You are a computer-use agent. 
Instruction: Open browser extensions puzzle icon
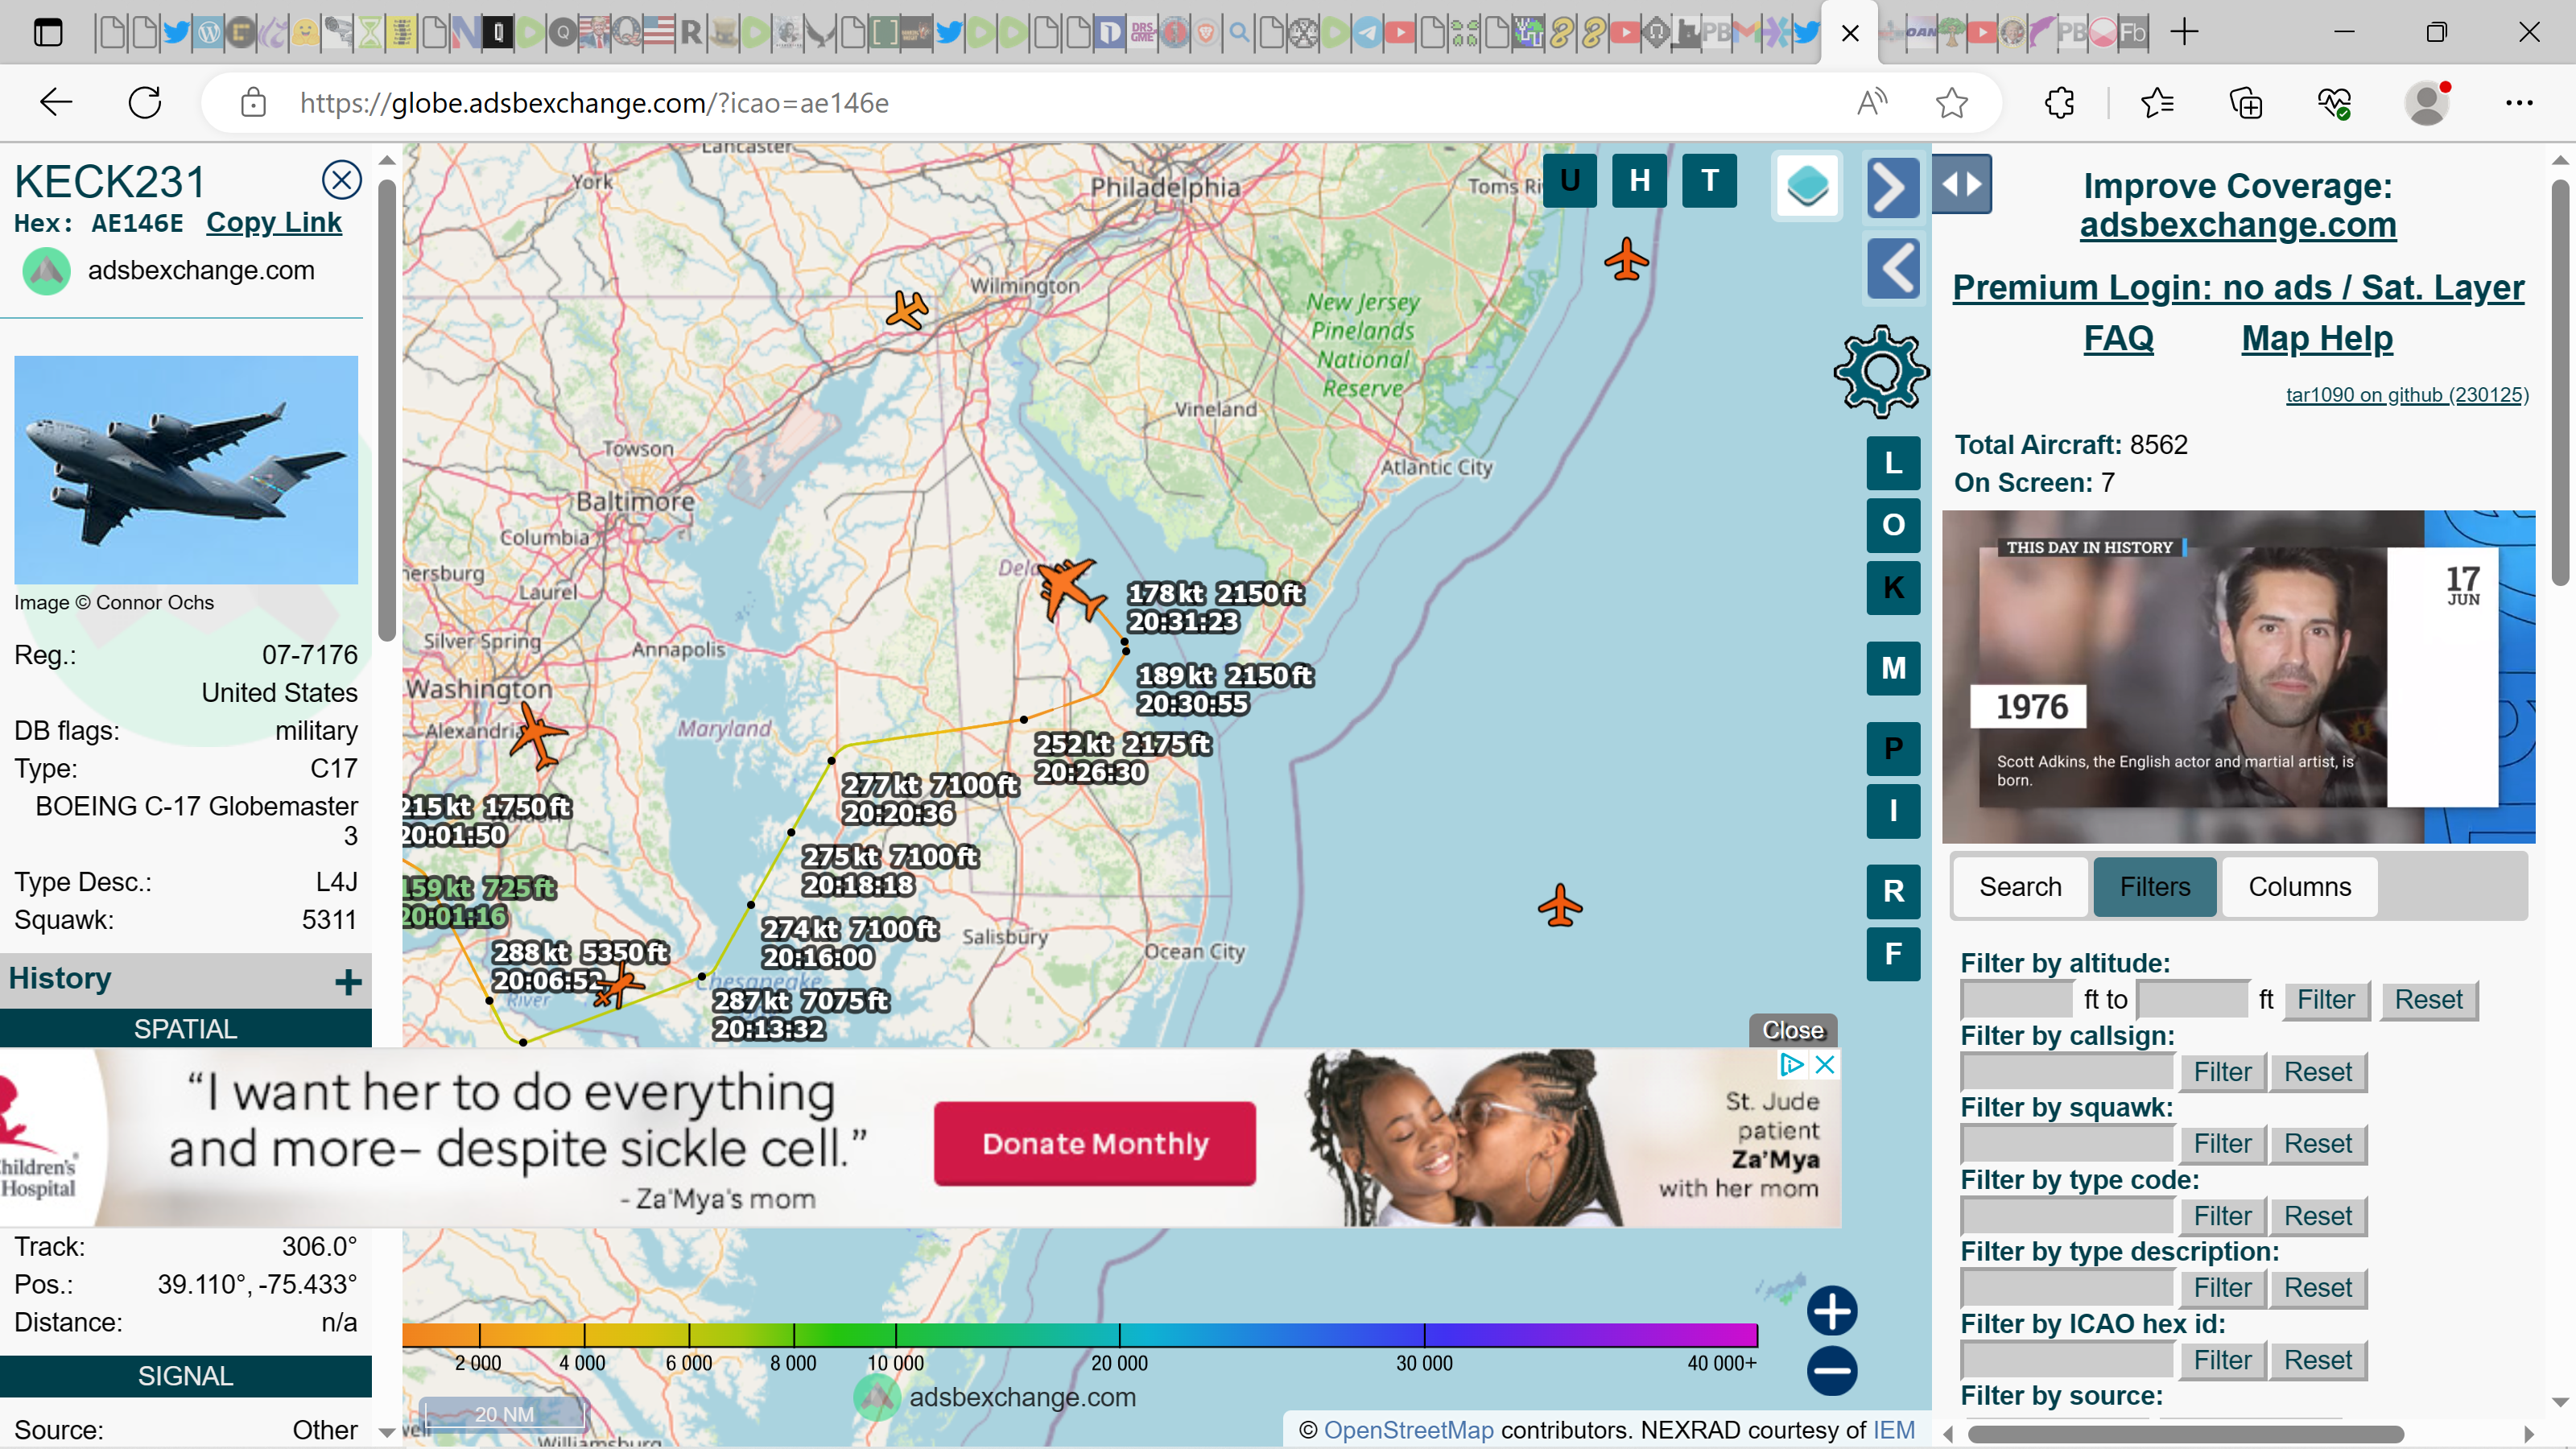(x=2059, y=102)
